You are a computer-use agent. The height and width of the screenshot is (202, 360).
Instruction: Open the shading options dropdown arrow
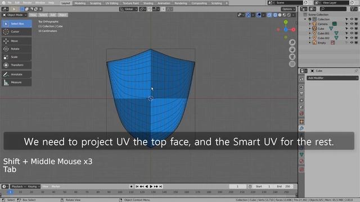coord(294,15)
